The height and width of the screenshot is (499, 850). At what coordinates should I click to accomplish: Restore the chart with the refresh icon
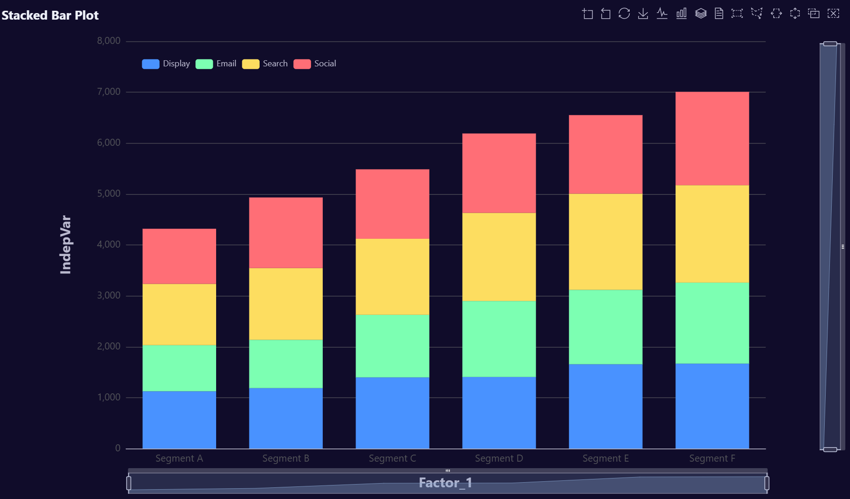(624, 14)
